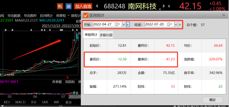Image resolution: width=229 pixels, height=107 pixels.
Task: Step end date forward one day
Action: tap(180, 25)
